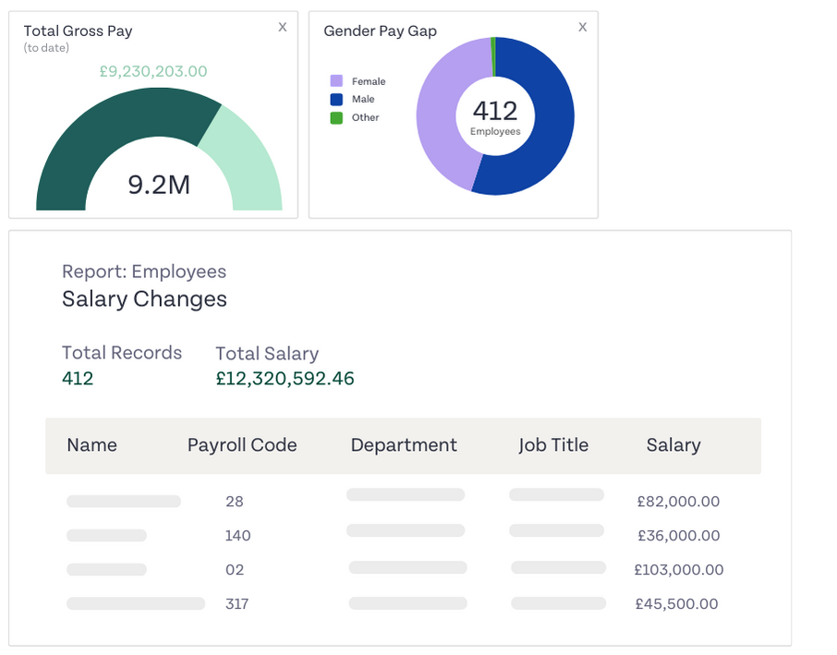Sort by the Job Title column header
837x655 pixels.
pos(553,445)
